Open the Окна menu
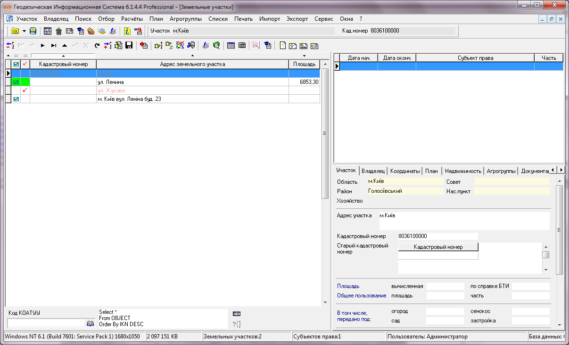The width and height of the screenshot is (569, 345). pyautogui.click(x=346, y=19)
